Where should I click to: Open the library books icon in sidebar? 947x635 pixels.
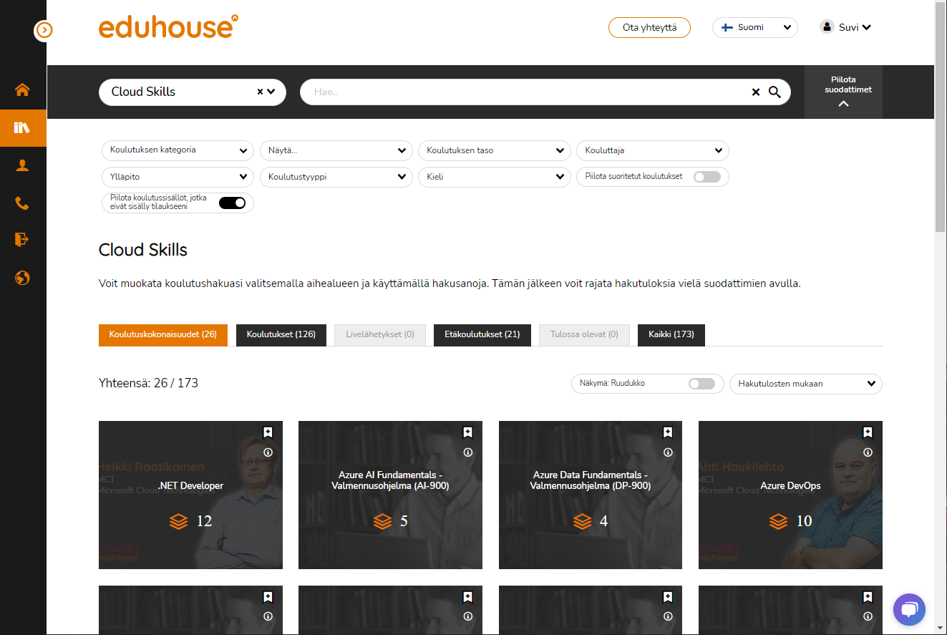(x=23, y=127)
